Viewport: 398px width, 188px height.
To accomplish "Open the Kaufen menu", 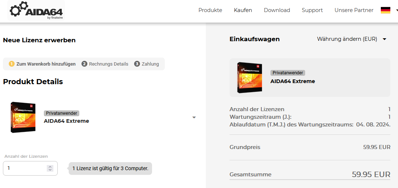I will (243, 10).
